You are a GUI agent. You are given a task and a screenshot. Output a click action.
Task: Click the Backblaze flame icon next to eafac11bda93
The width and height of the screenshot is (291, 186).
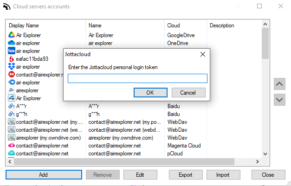(x=12, y=59)
